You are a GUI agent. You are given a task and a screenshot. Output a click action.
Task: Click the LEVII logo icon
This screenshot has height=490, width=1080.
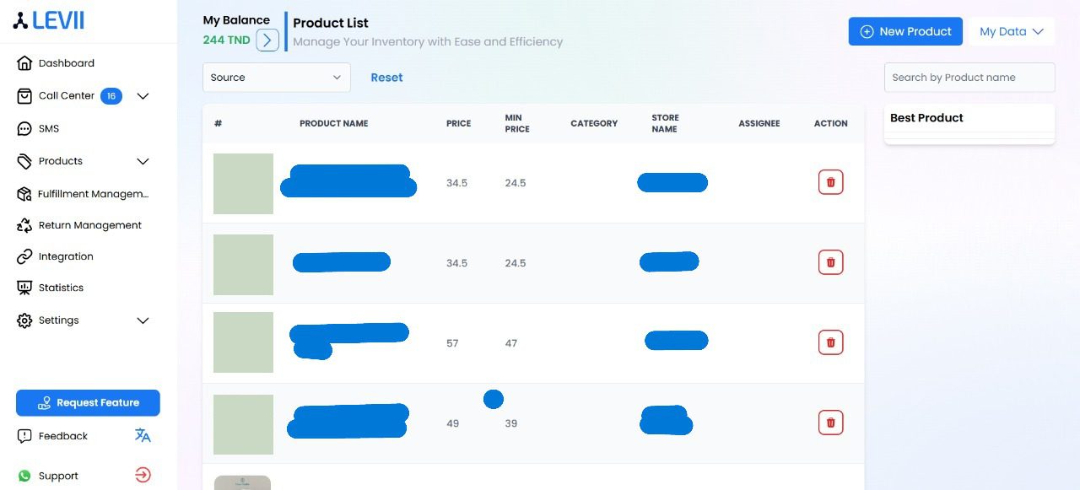[x=21, y=21]
